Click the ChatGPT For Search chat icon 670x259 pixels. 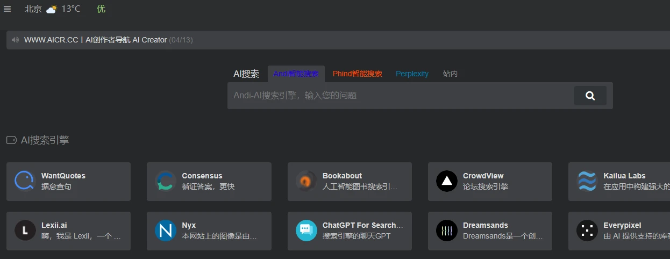[x=307, y=231]
